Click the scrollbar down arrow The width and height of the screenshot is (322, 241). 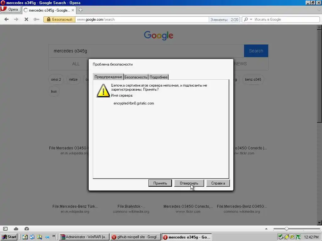pyautogui.click(x=319, y=223)
